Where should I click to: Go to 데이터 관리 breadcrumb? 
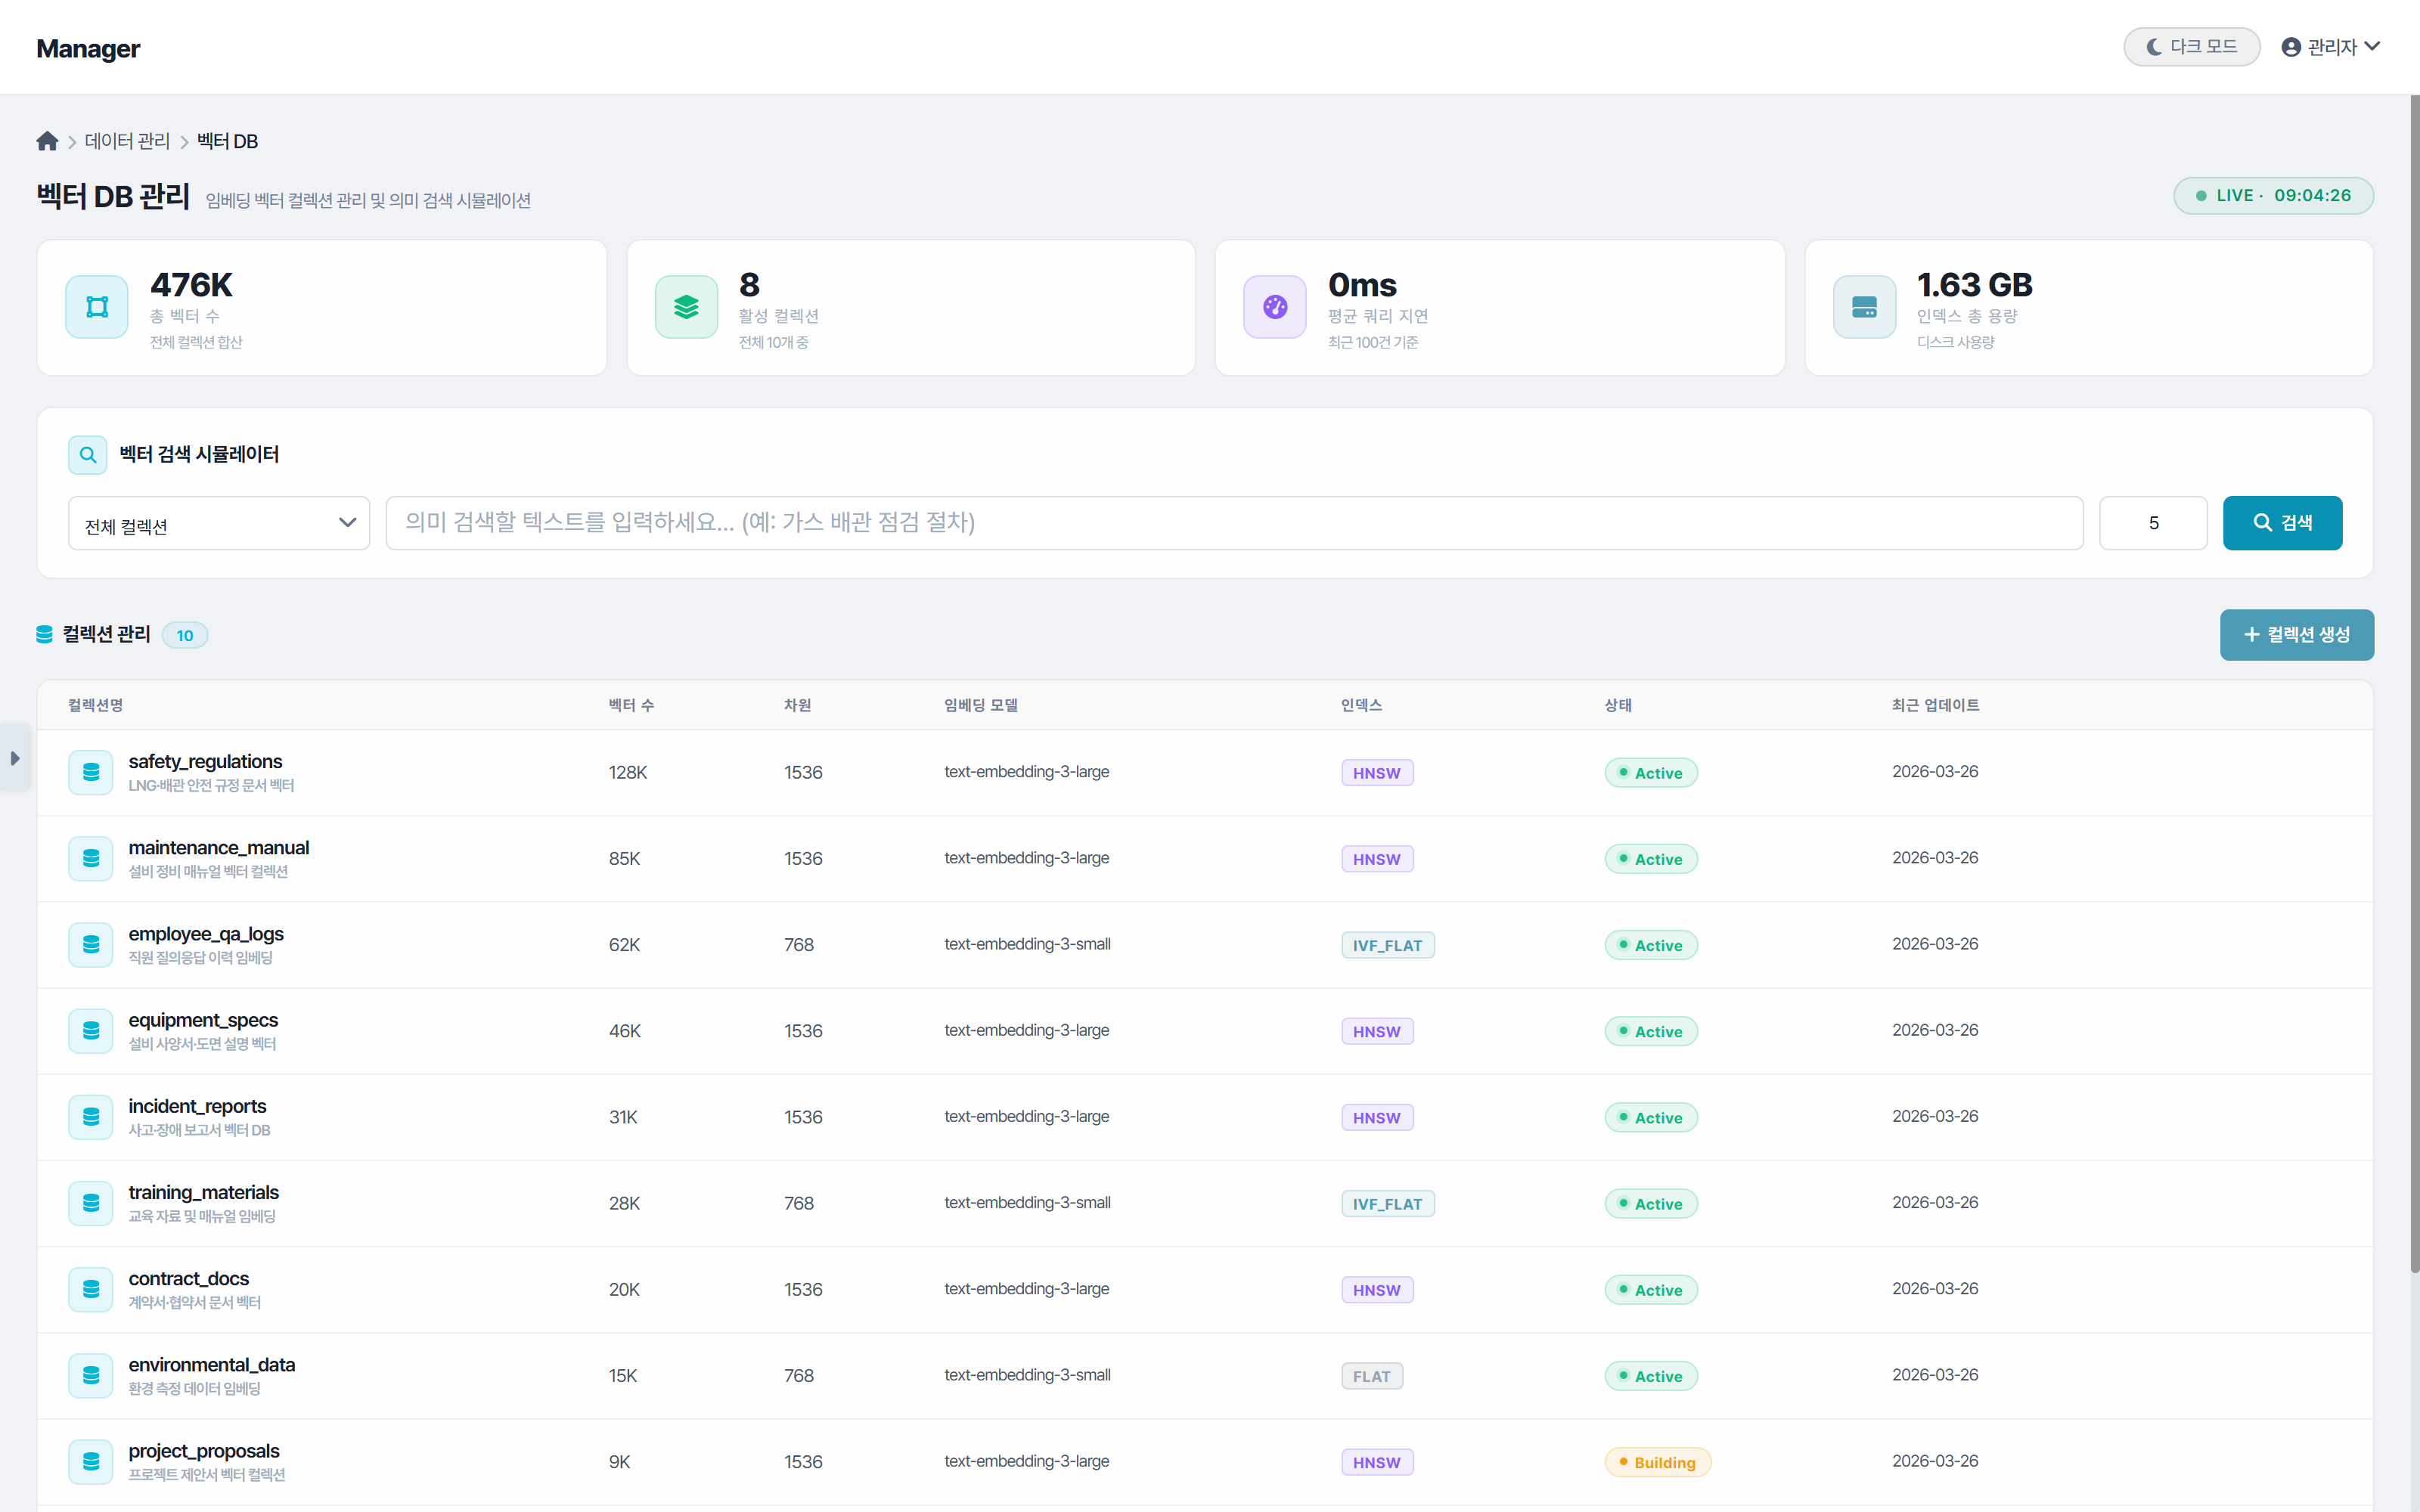tap(127, 141)
